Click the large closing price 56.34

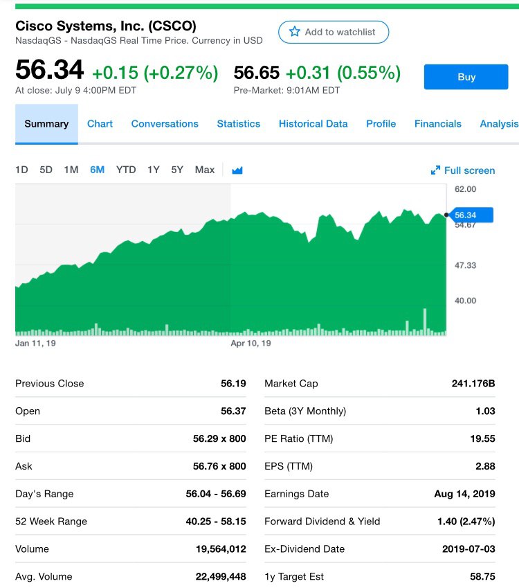49,70
